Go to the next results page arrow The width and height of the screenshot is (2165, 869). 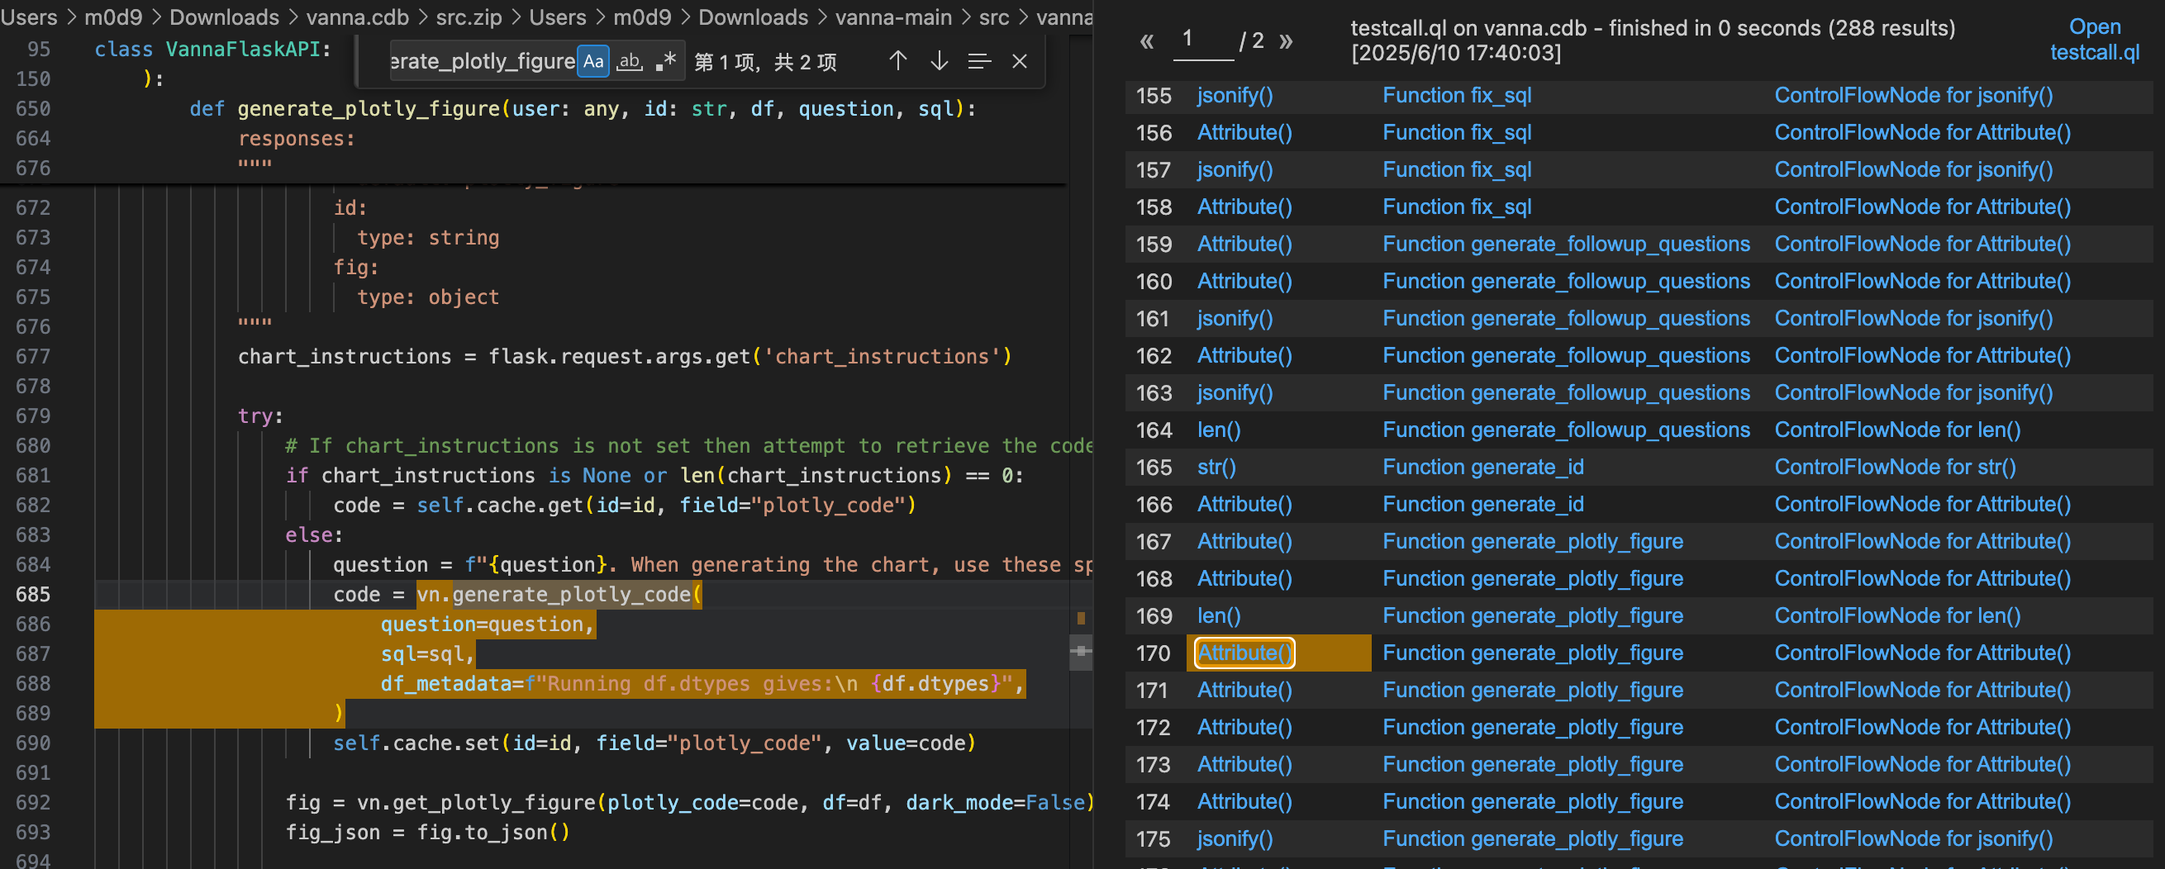[x=1285, y=40]
